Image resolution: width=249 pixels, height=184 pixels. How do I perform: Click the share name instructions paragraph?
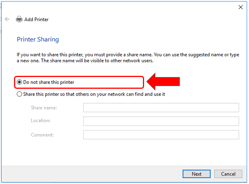point(128,58)
